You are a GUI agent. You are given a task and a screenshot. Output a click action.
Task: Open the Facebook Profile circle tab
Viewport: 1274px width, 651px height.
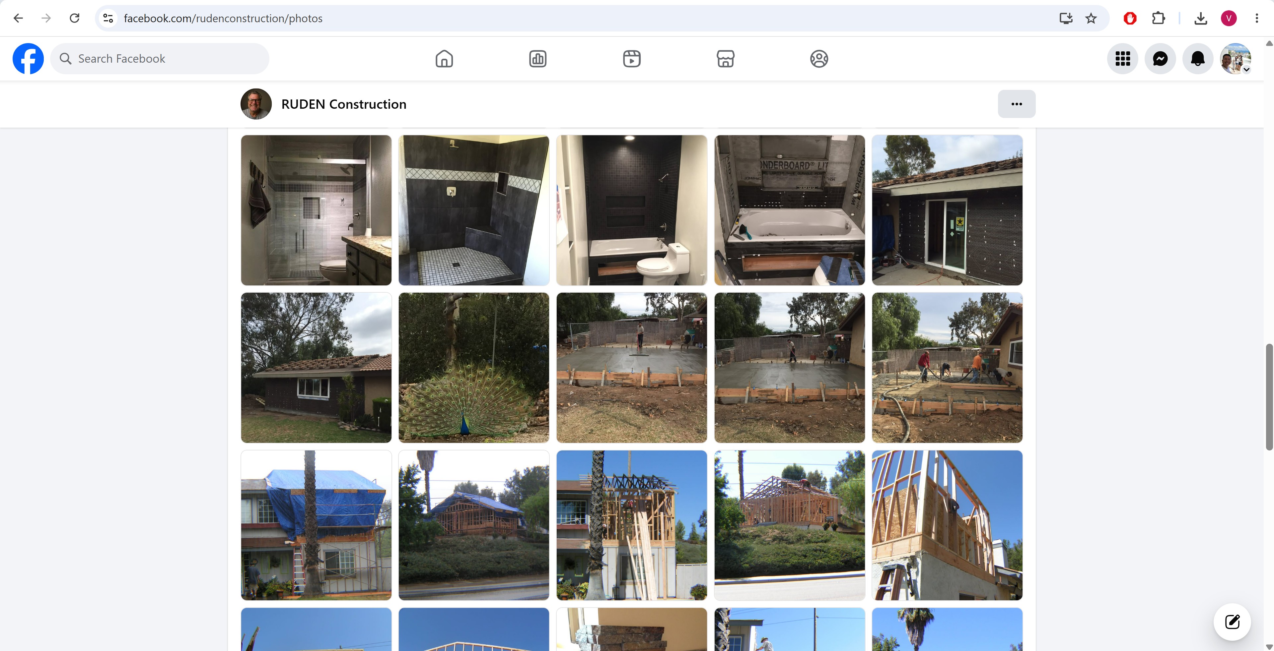click(819, 59)
